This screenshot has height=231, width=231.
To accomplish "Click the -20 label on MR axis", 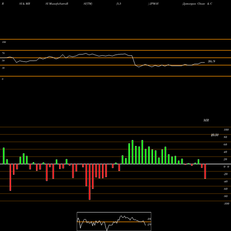I will pos(225,174).
